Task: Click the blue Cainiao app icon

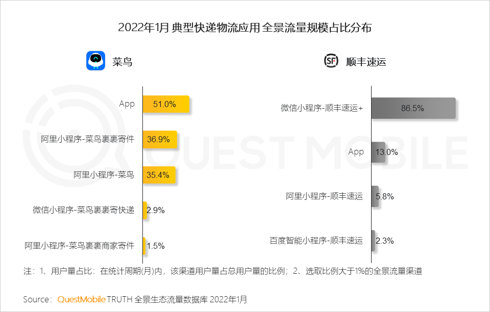Action: 95,61
